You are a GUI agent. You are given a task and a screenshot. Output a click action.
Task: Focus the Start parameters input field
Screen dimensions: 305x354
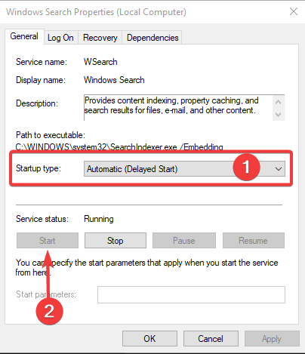pyautogui.click(x=191, y=294)
